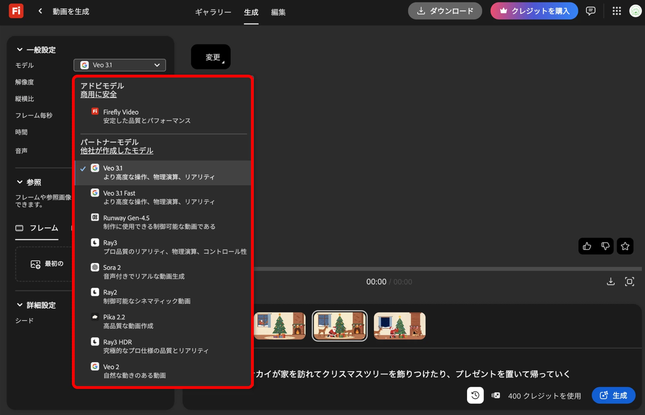The height and width of the screenshot is (415, 645).
Task: Choose the Firefly Video model
Action: tap(163, 116)
